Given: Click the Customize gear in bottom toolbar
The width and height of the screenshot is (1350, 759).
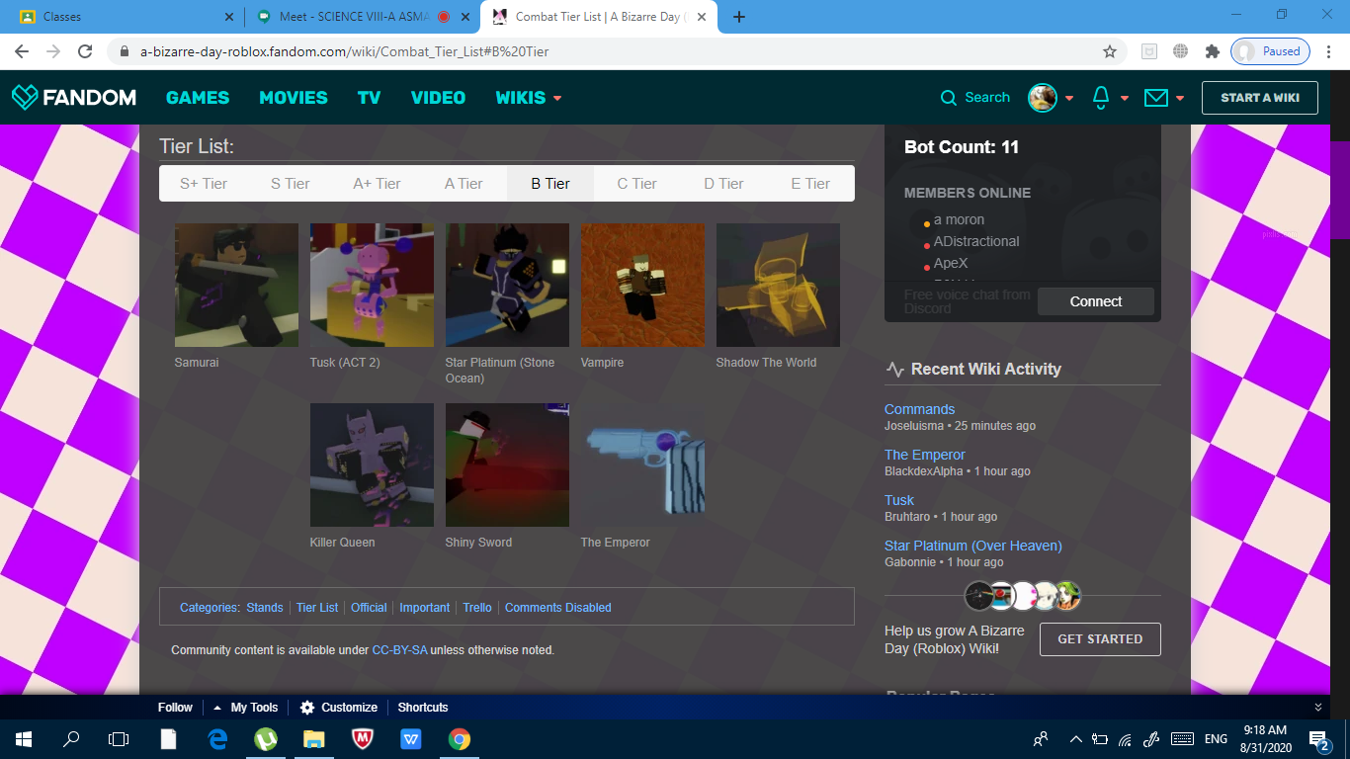Looking at the screenshot, I should point(307,708).
